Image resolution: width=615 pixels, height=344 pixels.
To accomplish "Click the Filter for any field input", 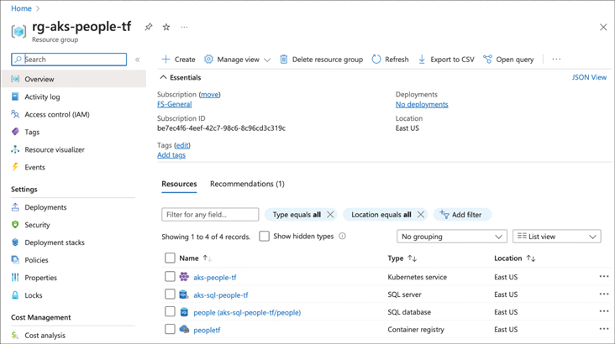I will point(210,215).
